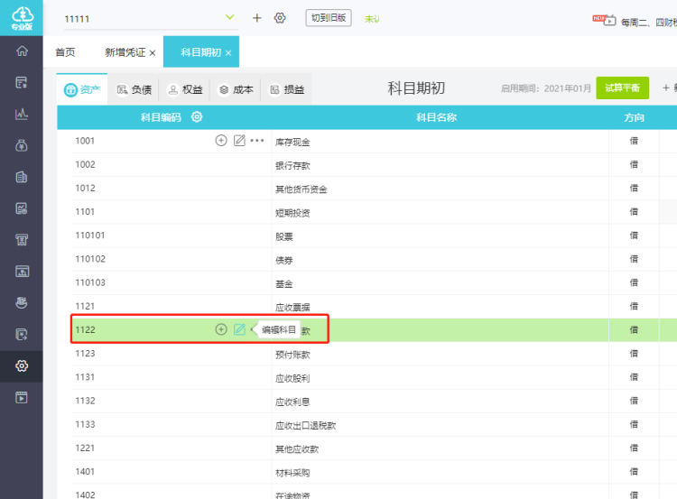The width and height of the screenshot is (677, 499).
Task: Switch to the 新增凭证 tab
Action: tap(125, 52)
